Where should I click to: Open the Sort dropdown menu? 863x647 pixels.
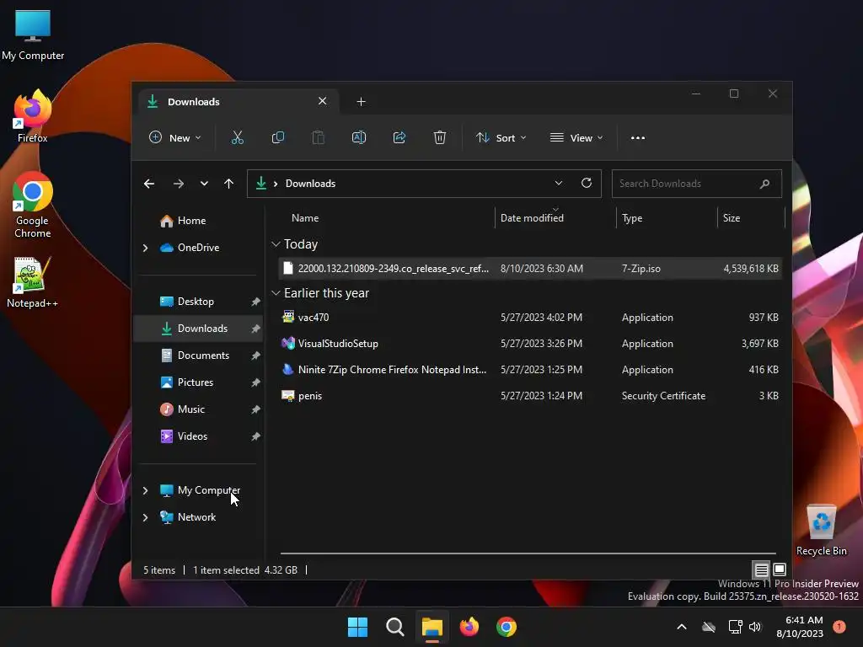(x=501, y=137)
